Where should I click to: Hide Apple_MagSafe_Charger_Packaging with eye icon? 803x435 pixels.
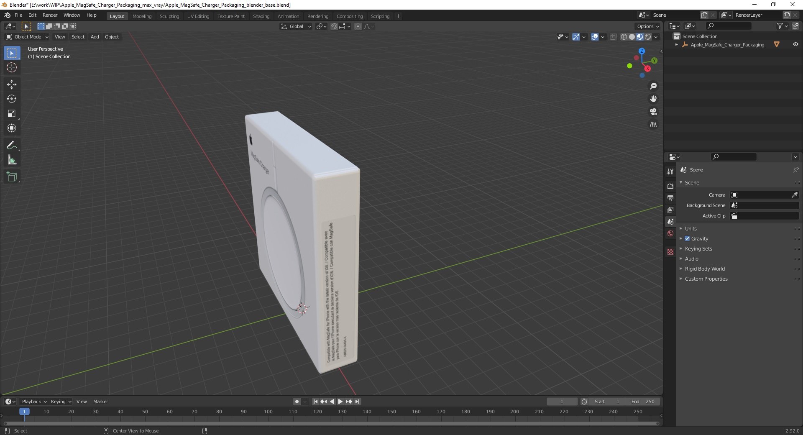(795, 44)
